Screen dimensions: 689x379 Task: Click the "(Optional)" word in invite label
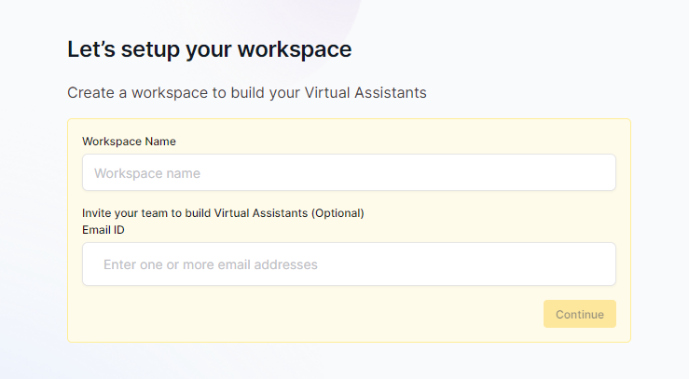coord(338,212)
